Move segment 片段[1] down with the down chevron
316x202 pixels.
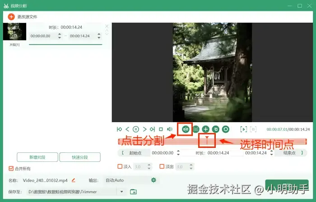(107, 34)
